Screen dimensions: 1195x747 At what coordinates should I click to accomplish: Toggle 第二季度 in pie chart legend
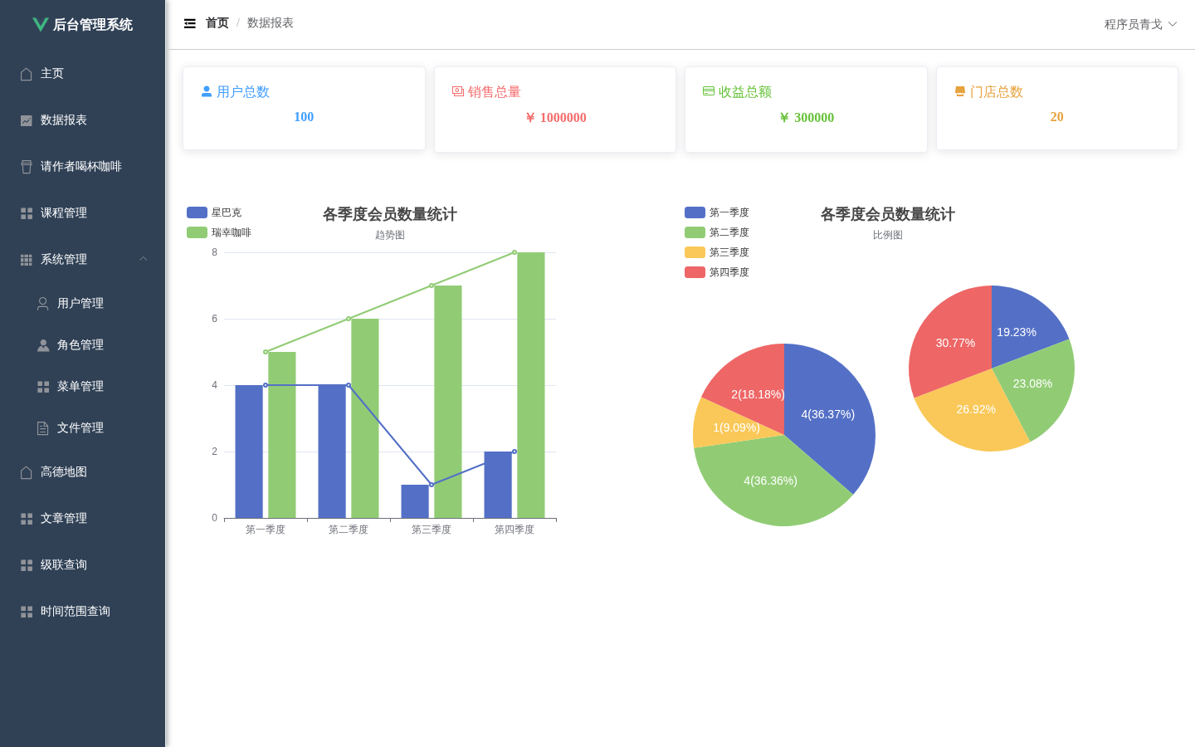point(717,232)
